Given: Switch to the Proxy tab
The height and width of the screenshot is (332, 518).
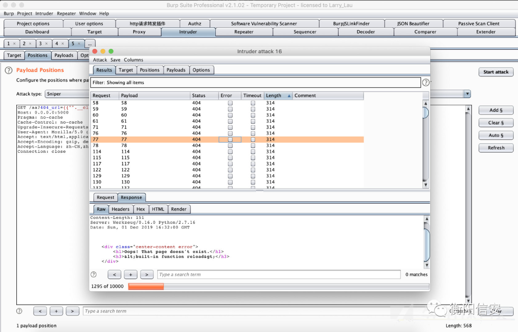Looking at the screenshot, I should point(139,32).
